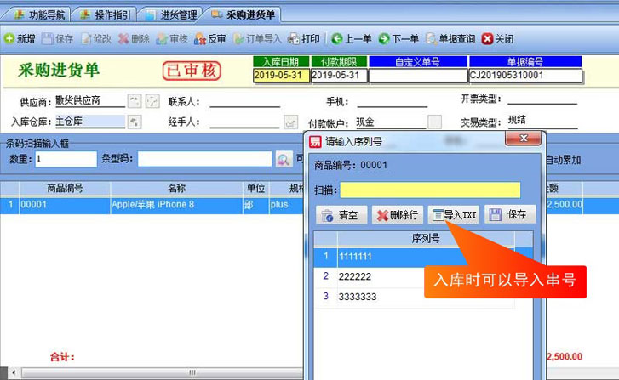The height and width of the screenshot is (380, 619).
Task: Open the warehouse selector beside 主仓库
Action: (x=134, y=122)
